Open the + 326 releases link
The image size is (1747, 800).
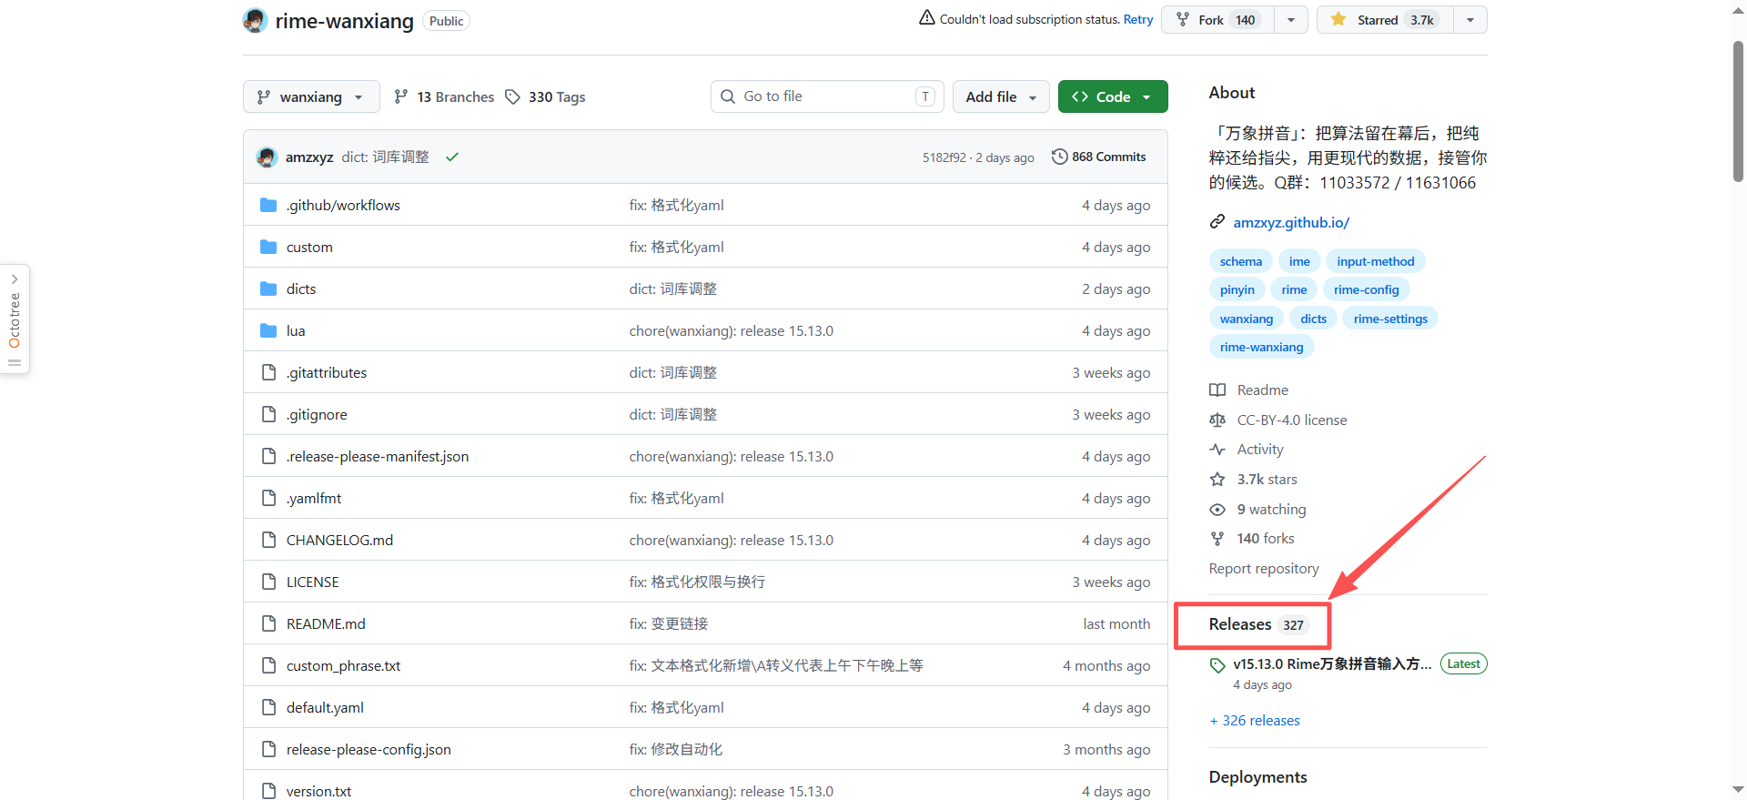[1255, 720]
